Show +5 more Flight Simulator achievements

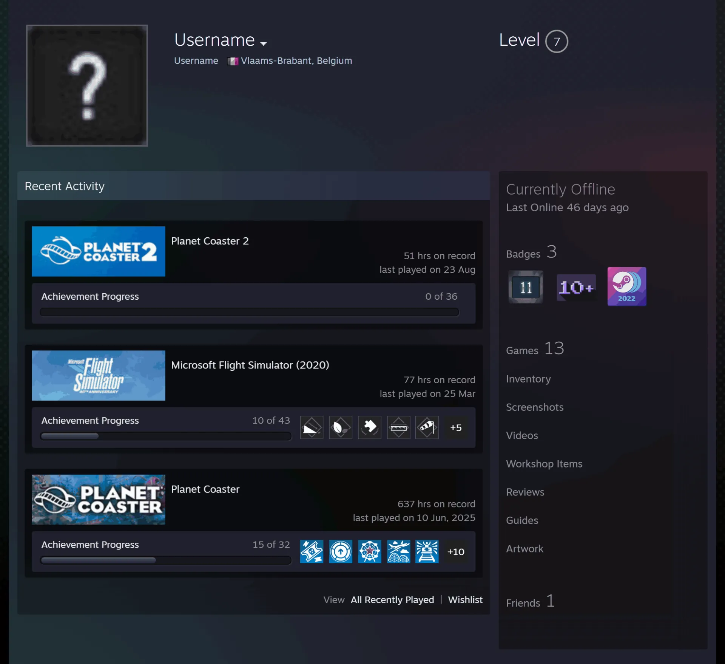click(x=456, y=427)
